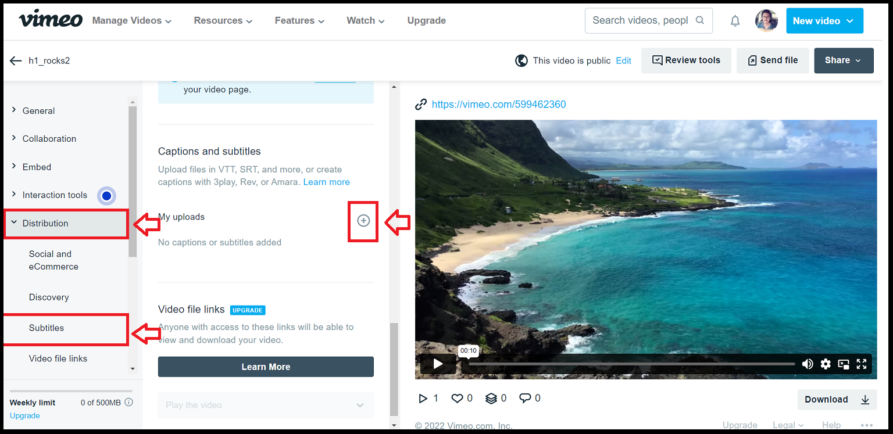Click Upgrade in the top navigation
Screen dimensions: 893x434
427,20
